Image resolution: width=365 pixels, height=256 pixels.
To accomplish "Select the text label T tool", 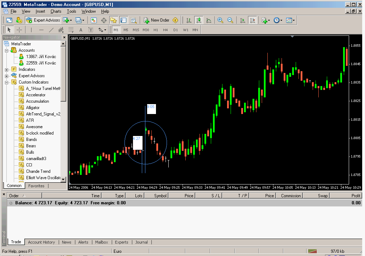I will 91,30.
